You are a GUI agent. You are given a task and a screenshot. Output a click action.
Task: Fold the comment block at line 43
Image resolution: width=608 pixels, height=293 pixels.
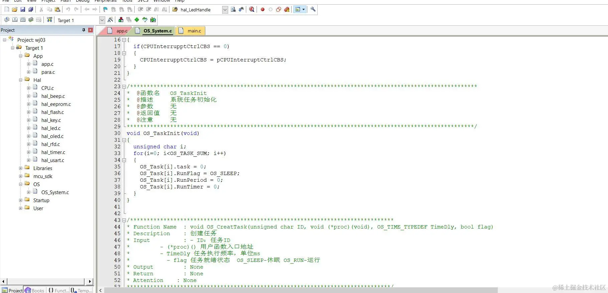[x=124, y=220]
